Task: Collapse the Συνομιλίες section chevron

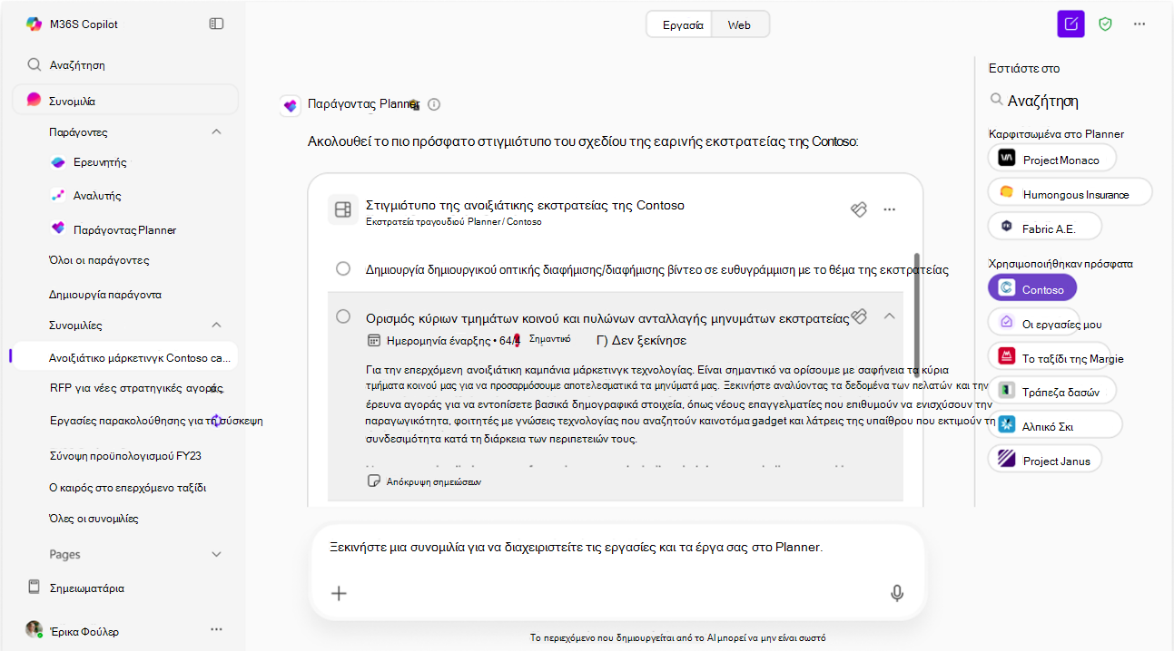Action: click(216, 325)
